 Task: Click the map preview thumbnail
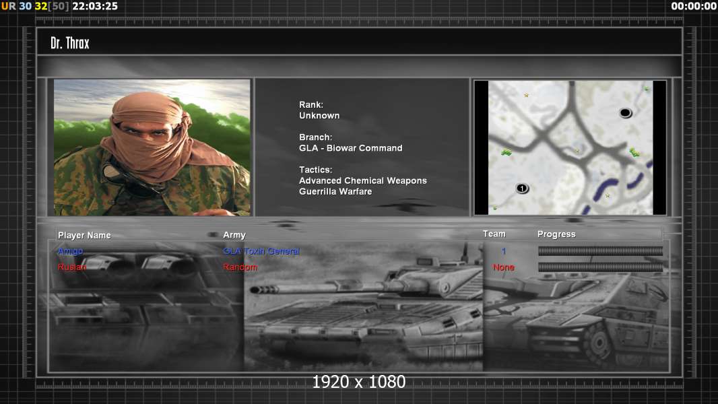pos(570,147)
